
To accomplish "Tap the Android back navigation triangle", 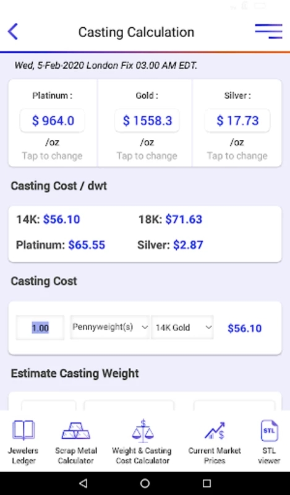I will pyautogui.click(x=83, y=483).
